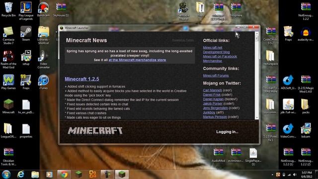Open Daniel Frisk's Twitter link

212,94
